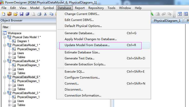Click the Open folder toolbar icon
This screenshot has height=107, width=189.
click(15, 14)
